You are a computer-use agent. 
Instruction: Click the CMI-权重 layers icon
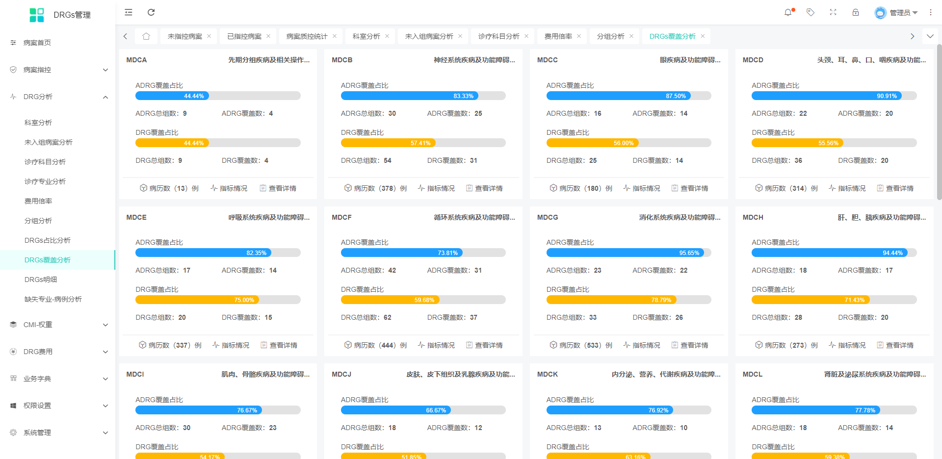[13, 325]
